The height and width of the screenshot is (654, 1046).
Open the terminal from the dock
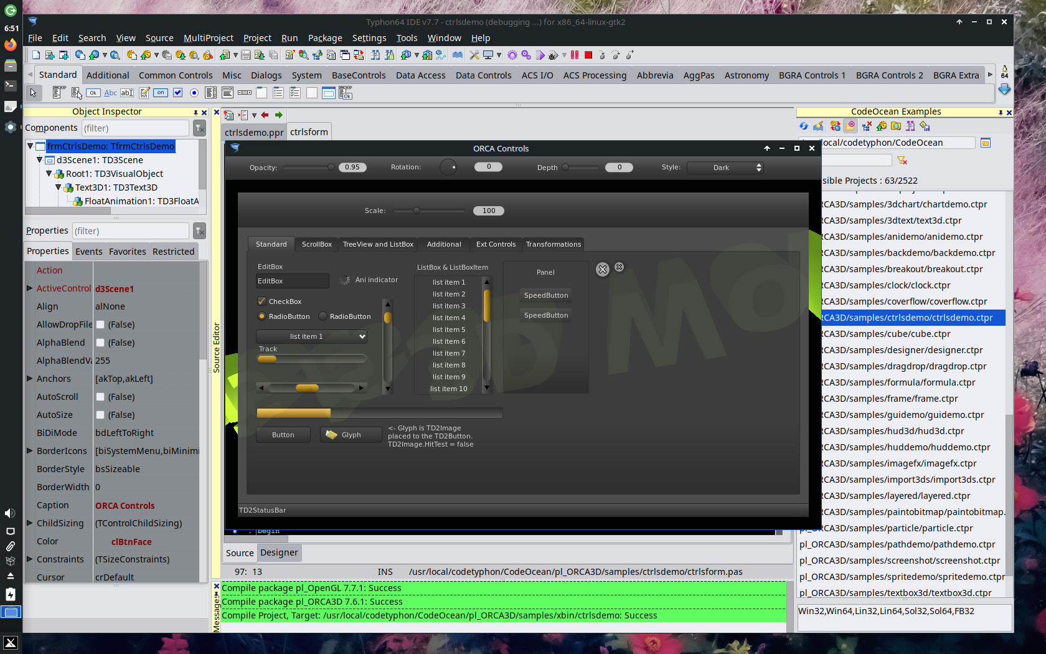pyautogui.click(x=11, y=85)
